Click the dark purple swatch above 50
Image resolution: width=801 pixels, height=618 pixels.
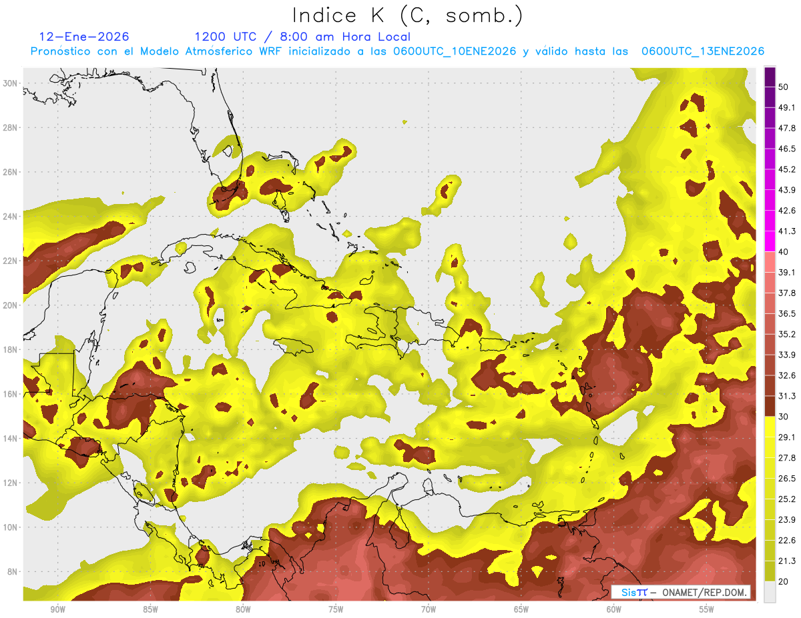tap(770, 77)
